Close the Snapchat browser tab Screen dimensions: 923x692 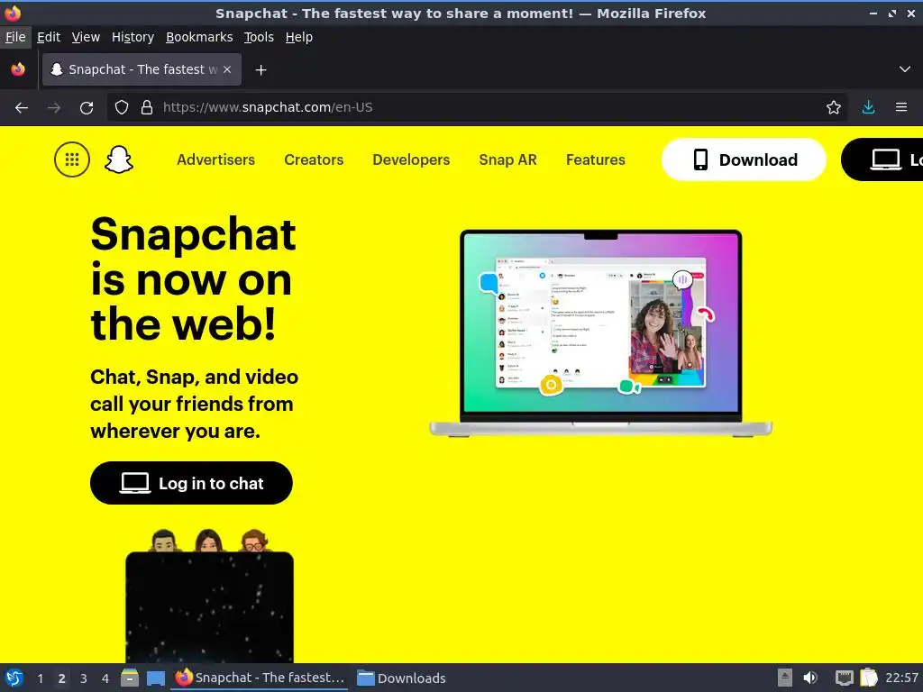pyautogui.click(x=227, y=69)
